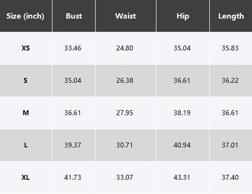Select the XL size row label
The height and width of the screenshot is (194, 252).
[26, 177]
